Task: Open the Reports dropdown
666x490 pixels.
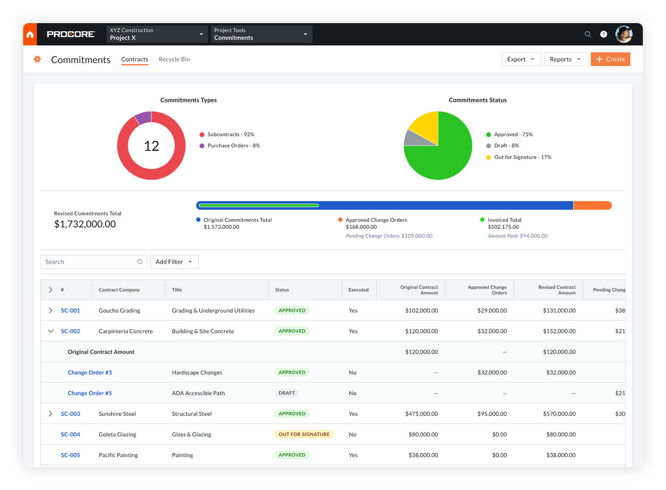Action: click(x=565, y=59)
